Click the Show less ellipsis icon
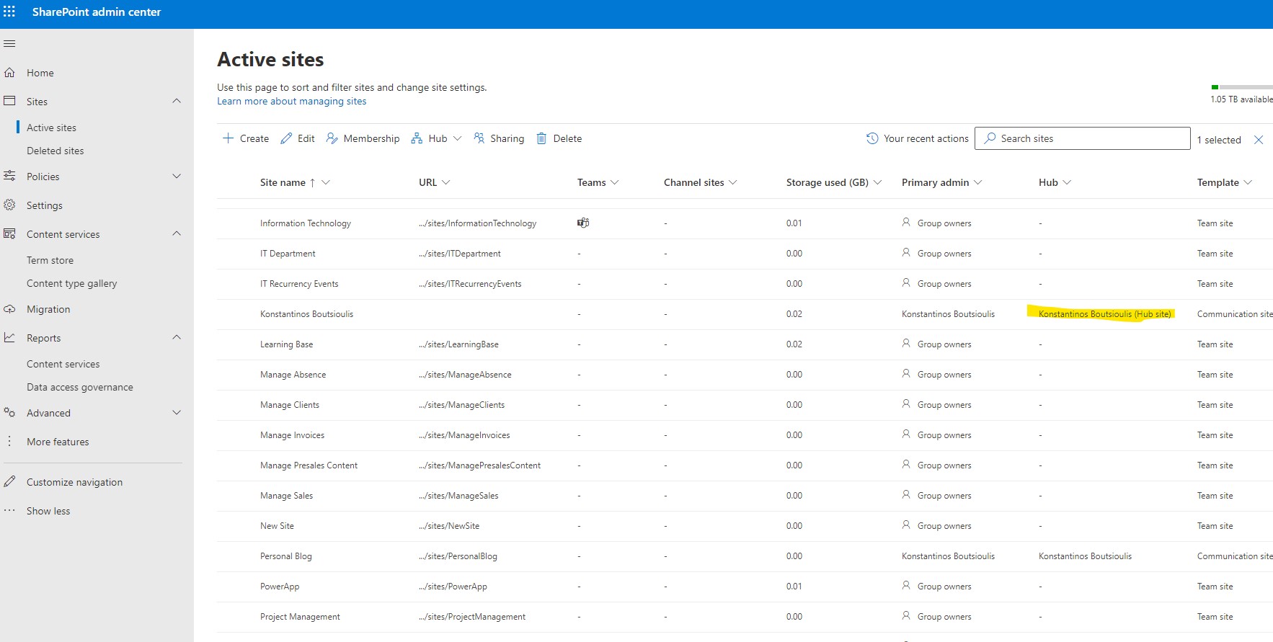Screen dimensions: 1273x642 point(9,510)
